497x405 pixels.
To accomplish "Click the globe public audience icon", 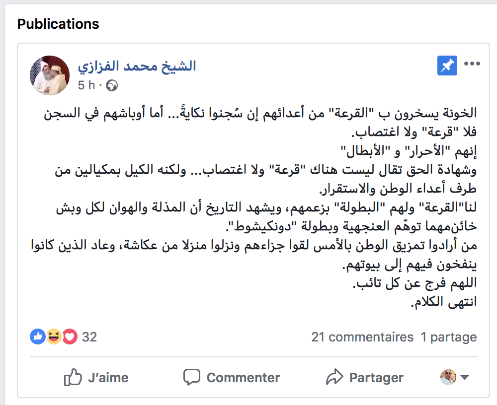I will click(x=112, y=86).
